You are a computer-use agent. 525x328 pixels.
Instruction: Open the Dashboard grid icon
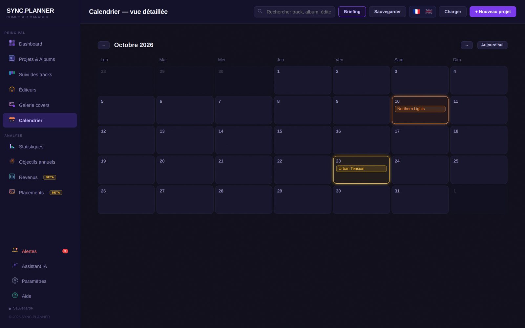point(12,43)
